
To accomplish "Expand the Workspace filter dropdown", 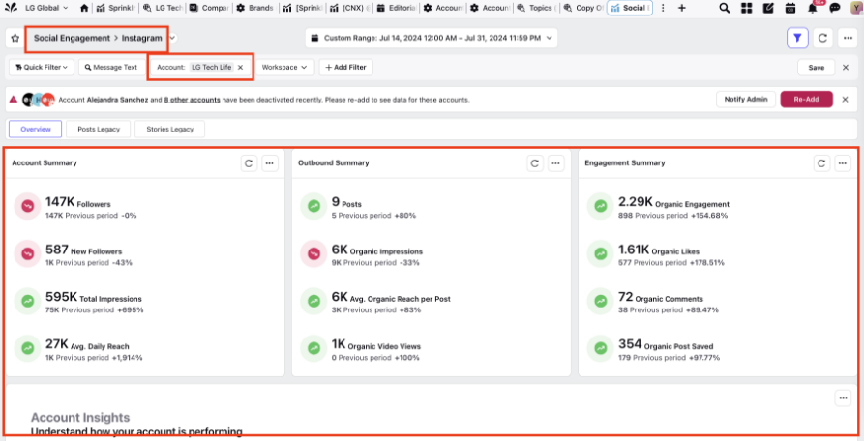I will point(287,68).
